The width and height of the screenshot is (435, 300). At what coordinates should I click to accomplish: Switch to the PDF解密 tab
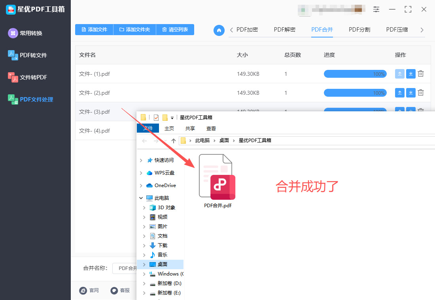285,30
